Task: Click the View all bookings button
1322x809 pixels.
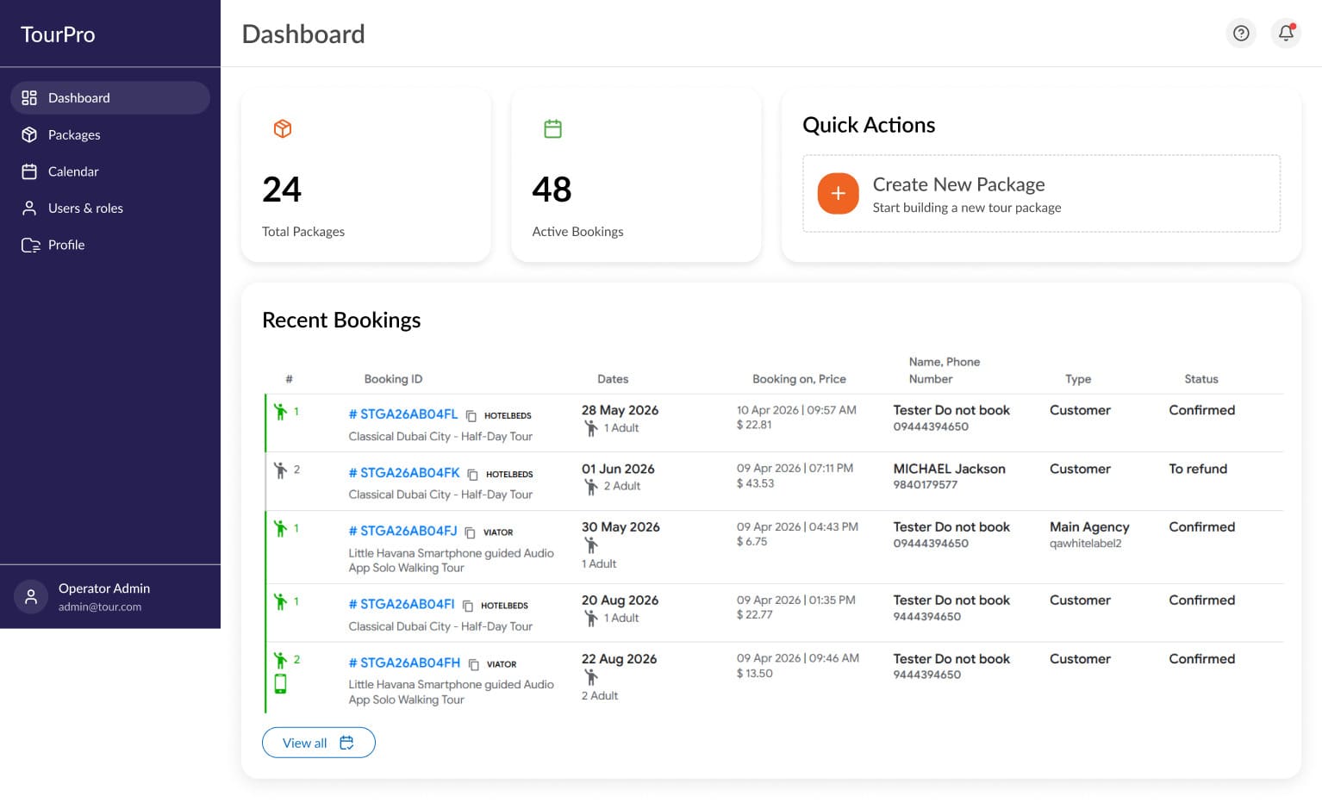Action: click(x=319, y=743)
